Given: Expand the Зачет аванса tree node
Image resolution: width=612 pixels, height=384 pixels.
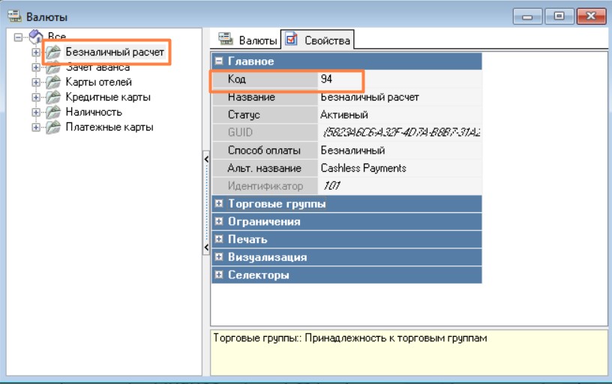Looking at the screenshot, I should pyautogui.click(x=35, y=67).
